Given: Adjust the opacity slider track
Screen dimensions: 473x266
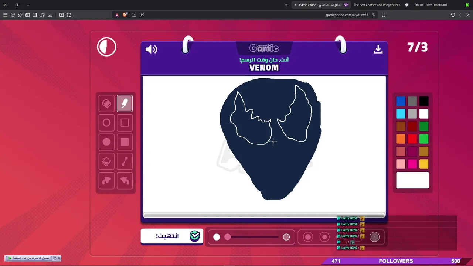Looking at the screenshot, I should point(251,237).
